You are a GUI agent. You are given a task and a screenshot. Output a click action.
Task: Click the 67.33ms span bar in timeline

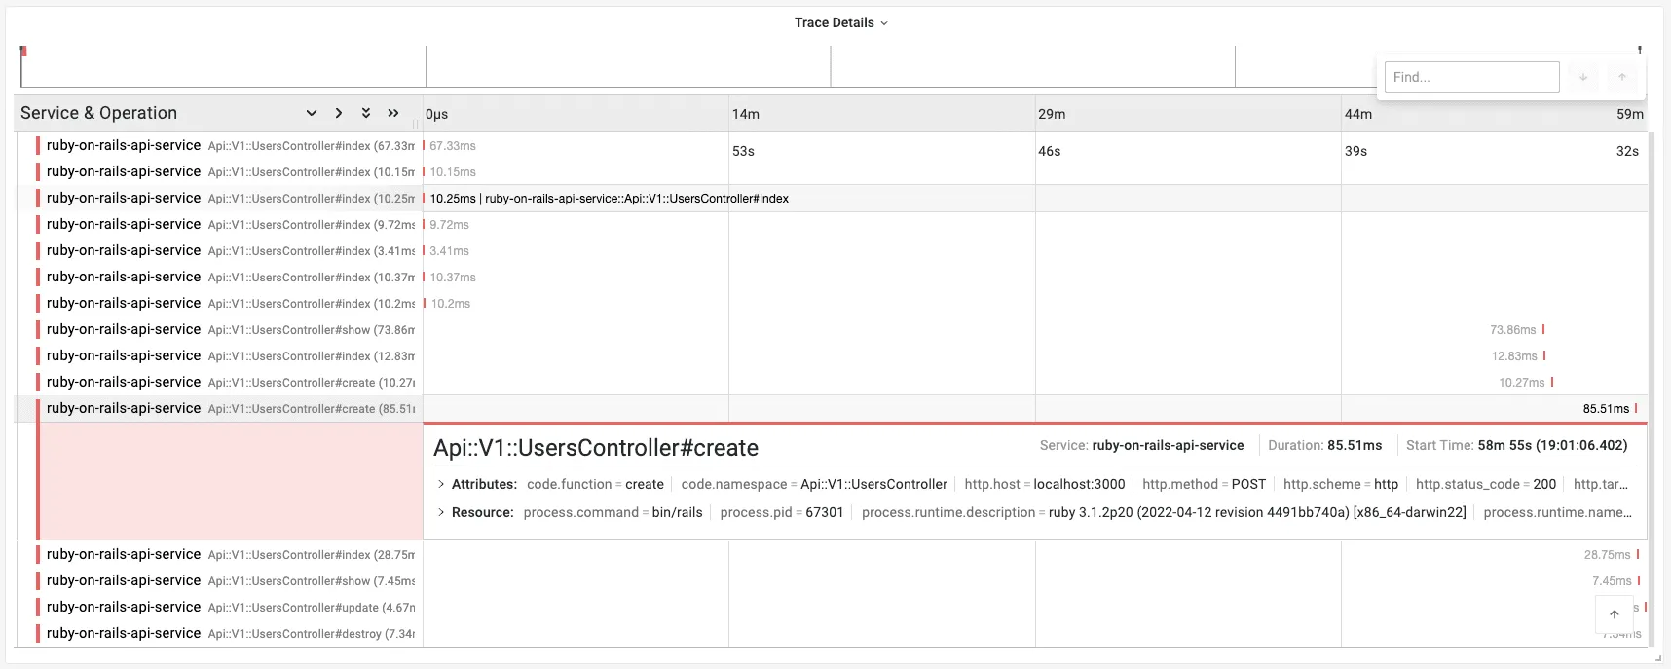pos(424,145)
